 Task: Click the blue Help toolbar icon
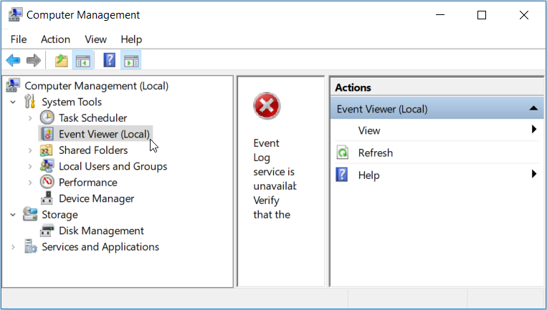tap(110, 61)
